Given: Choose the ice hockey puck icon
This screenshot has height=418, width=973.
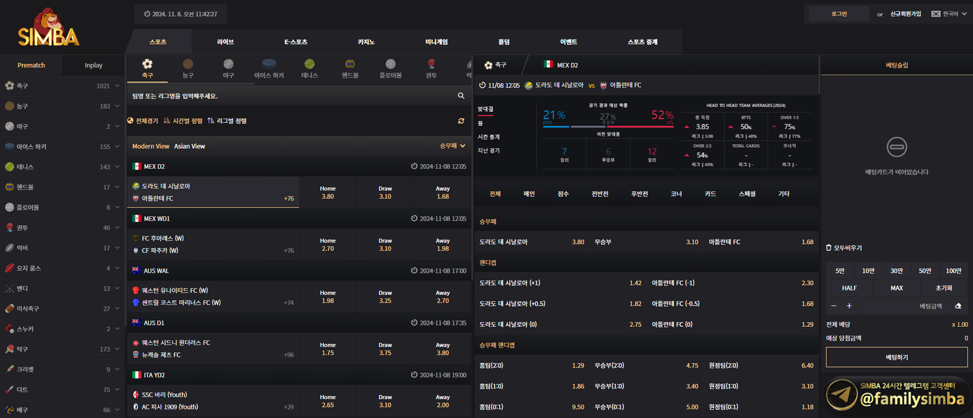Looking at the screenshot, I should [269, 63].
